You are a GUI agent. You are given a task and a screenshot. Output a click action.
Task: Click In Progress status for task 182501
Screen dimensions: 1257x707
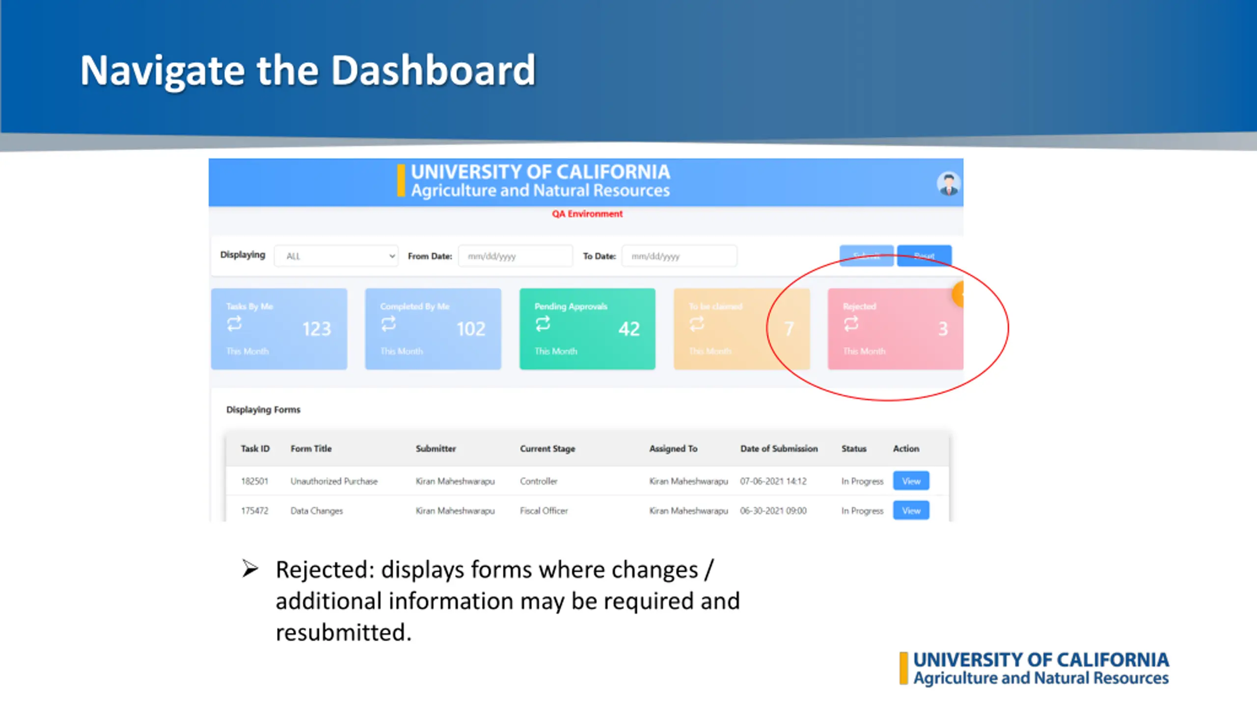[x=862, y=481]
